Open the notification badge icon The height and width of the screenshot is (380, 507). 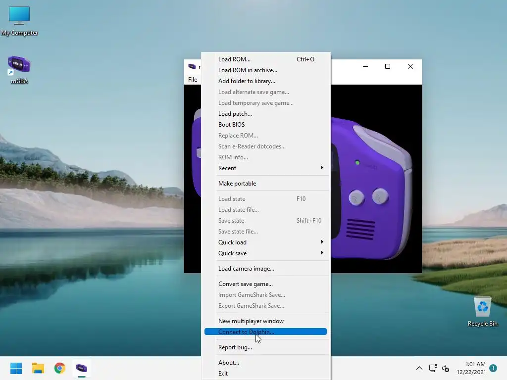tap(493, 368)
